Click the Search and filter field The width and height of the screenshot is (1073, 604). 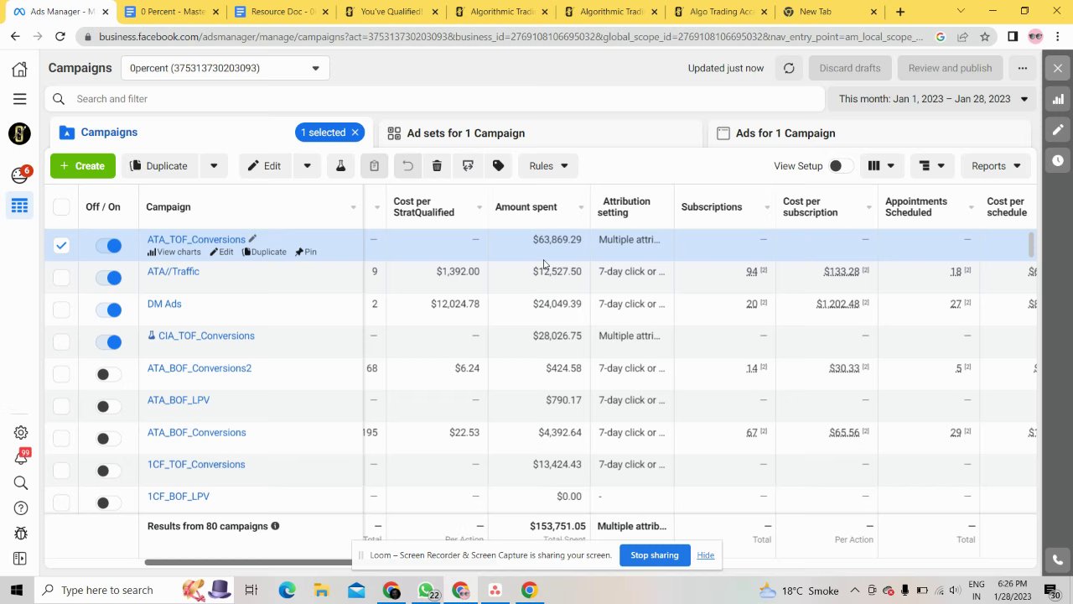[435, 99]
